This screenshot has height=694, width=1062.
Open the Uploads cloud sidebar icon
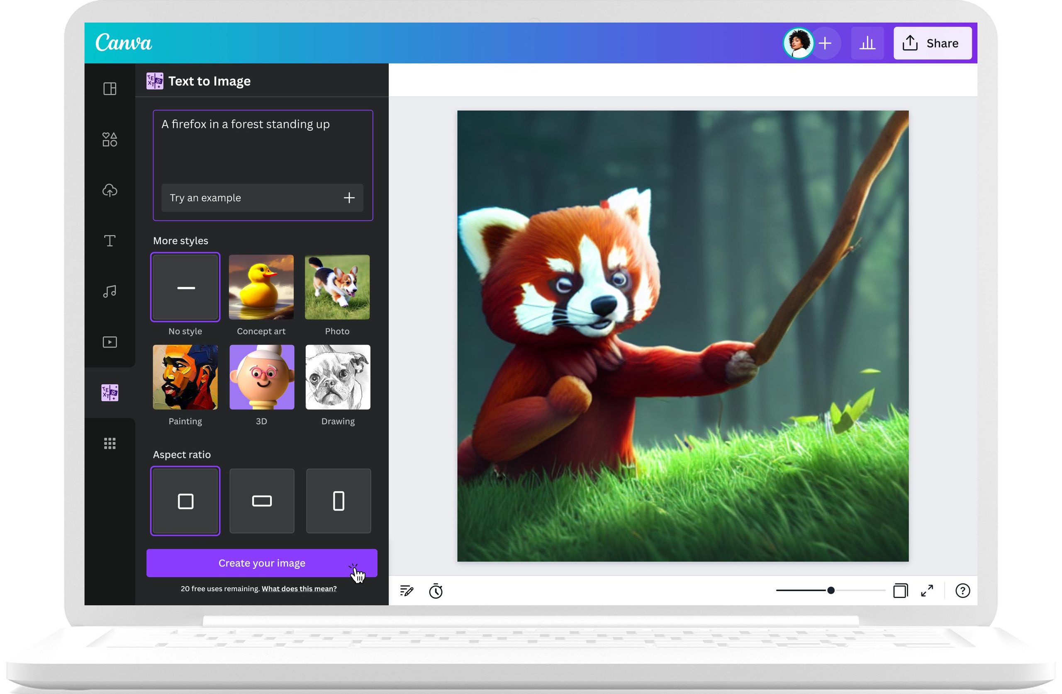click(x=110, y=190)
